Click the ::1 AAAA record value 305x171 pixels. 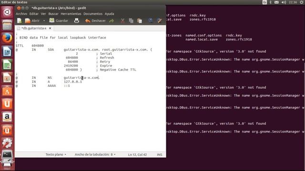[x=67, y=85]
